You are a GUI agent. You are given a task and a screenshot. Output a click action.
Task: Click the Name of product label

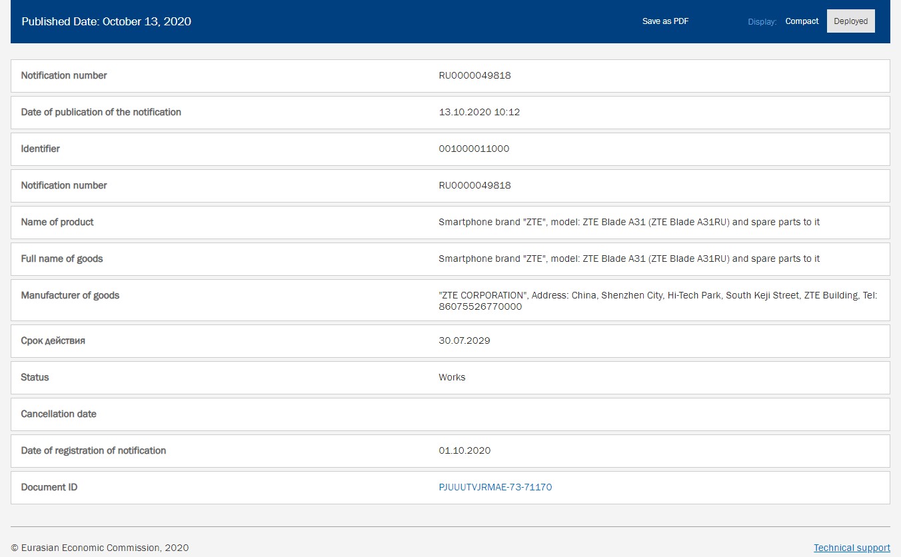coord(57,222)
